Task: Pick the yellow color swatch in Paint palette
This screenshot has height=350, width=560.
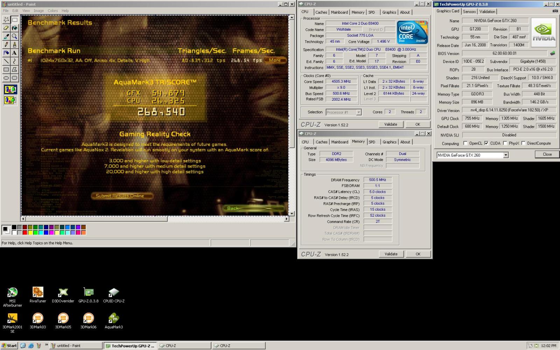Action: pos(30,232)
